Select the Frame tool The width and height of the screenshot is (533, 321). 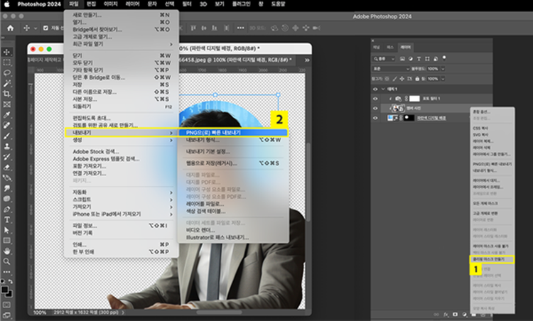[7, 104]
